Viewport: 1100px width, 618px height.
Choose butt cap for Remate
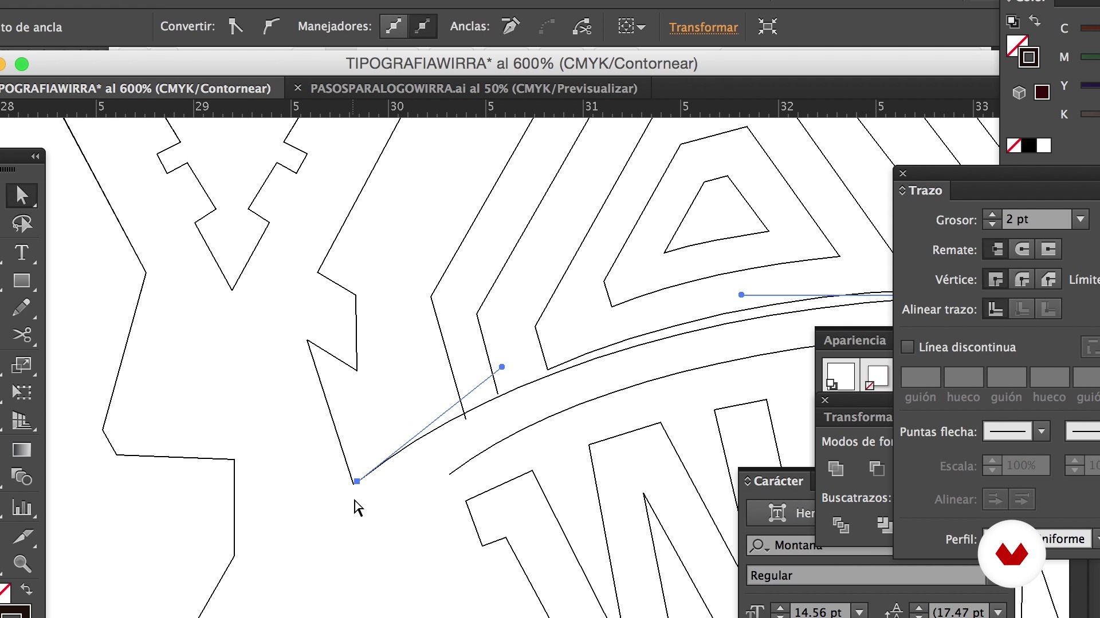(x=996, y=249)
